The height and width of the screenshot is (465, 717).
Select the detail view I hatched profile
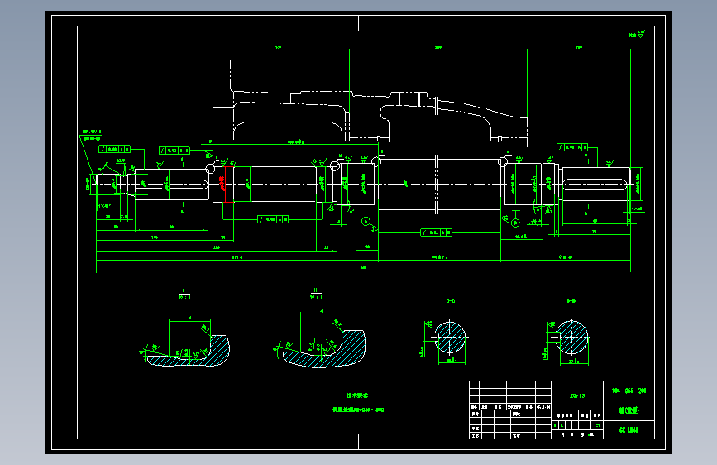coord(189,351)
